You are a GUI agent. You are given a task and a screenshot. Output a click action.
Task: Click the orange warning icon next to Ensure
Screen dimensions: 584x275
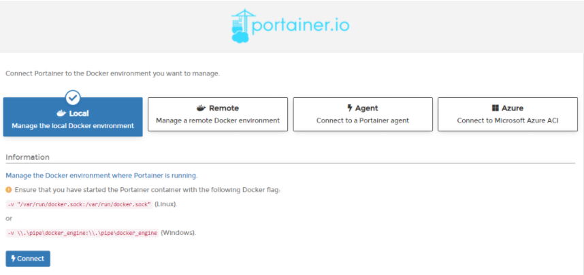coord(9,190)
